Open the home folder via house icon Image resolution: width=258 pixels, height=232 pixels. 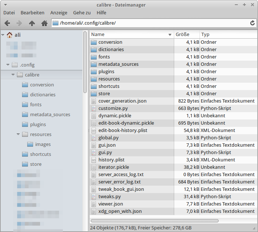(x=44, y=23)
